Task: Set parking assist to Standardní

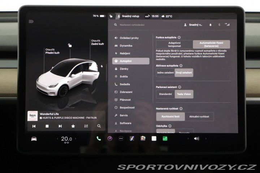Action: point(165,94)
